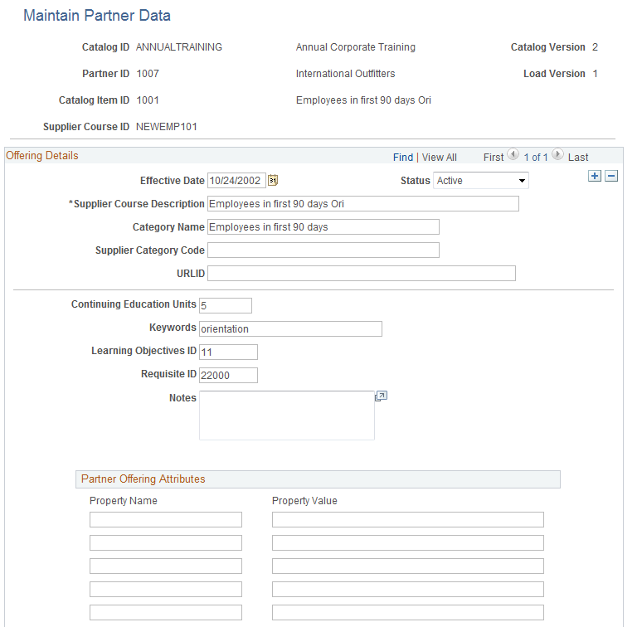Viewport: 642px width, 627px height.
Task: Focus the fifth Property Value field
Action: pyautogui.click(x=408, y=612)
